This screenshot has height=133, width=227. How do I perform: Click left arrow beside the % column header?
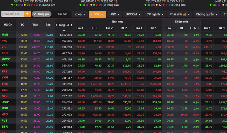(190, 28)
